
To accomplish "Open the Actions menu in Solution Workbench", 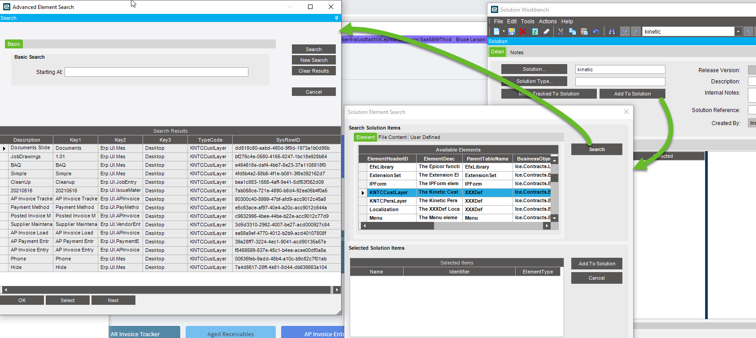I will coord(548,21).
